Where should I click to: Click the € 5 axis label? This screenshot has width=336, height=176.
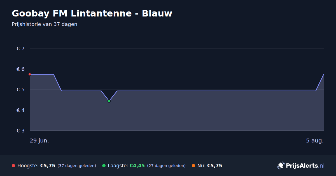point(21,90)
